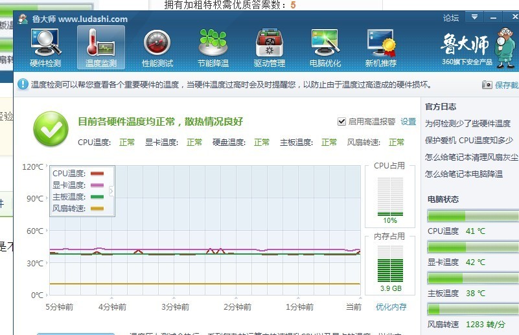Select the 温度监测 thermometer icon
519x335 pixels.
(x=101, y=48)
